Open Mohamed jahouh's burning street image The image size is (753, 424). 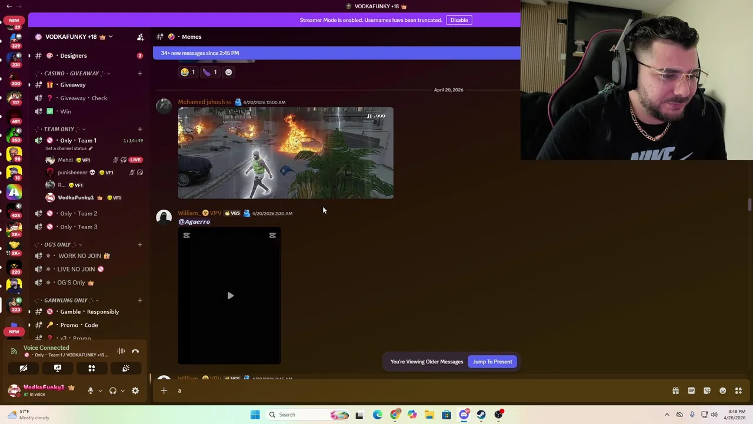pyautogui.click(x=285, y=153)
